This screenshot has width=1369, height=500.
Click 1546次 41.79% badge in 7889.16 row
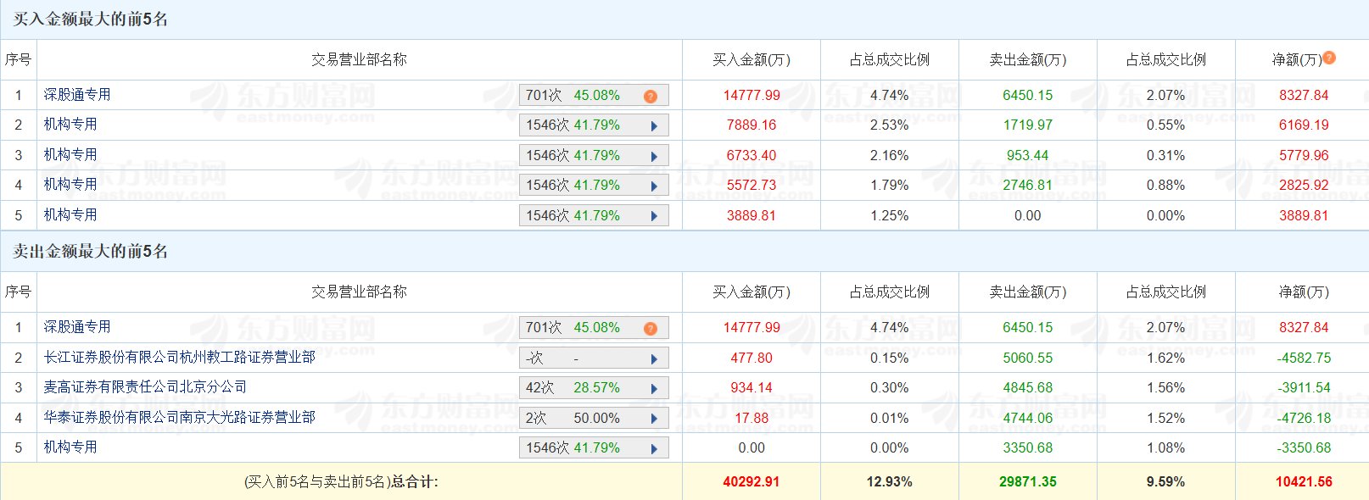tap(594, 125)
